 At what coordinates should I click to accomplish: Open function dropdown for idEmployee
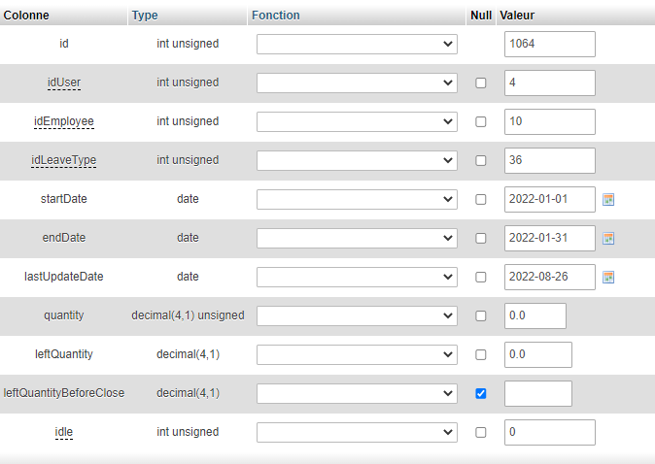357,121
